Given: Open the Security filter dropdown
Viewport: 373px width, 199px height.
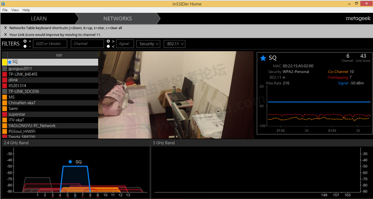Looking at the screenshot, I should 148,44.
